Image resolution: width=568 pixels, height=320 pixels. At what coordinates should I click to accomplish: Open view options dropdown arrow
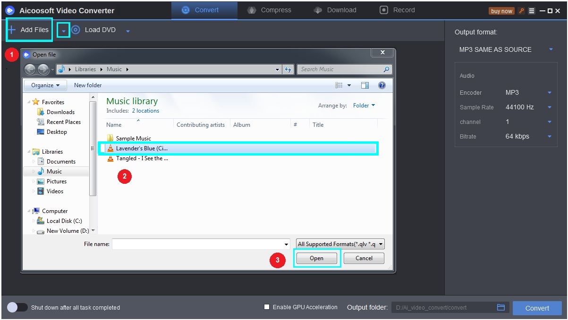click(349, 85)
